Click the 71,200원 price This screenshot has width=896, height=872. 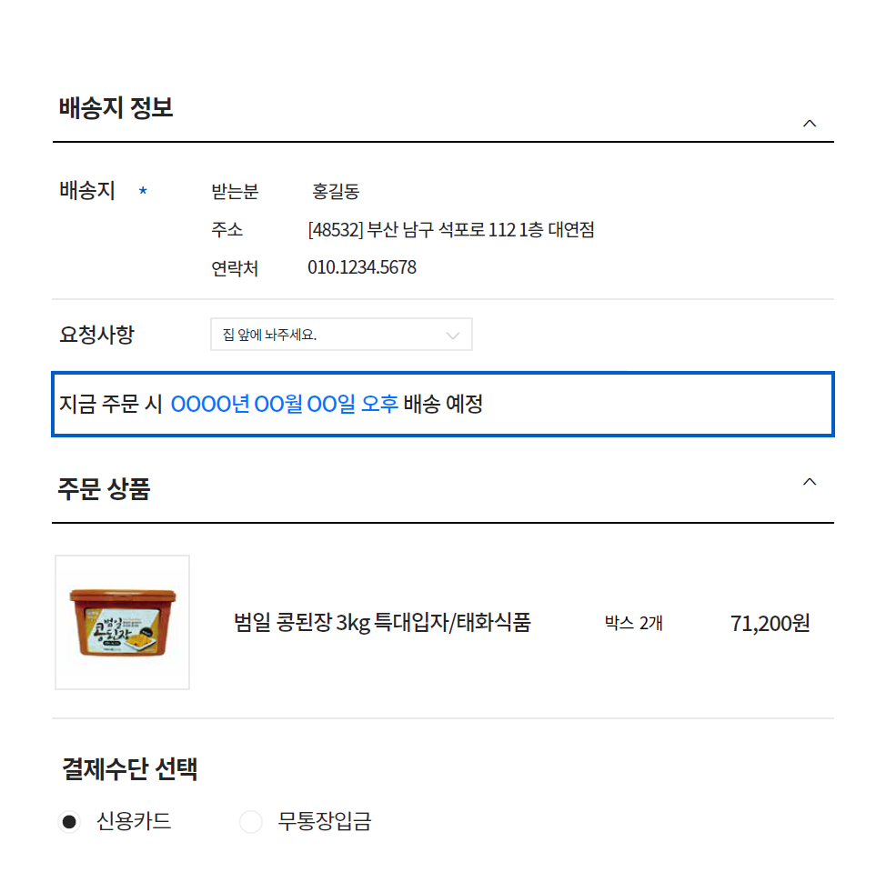pos(770,623)
